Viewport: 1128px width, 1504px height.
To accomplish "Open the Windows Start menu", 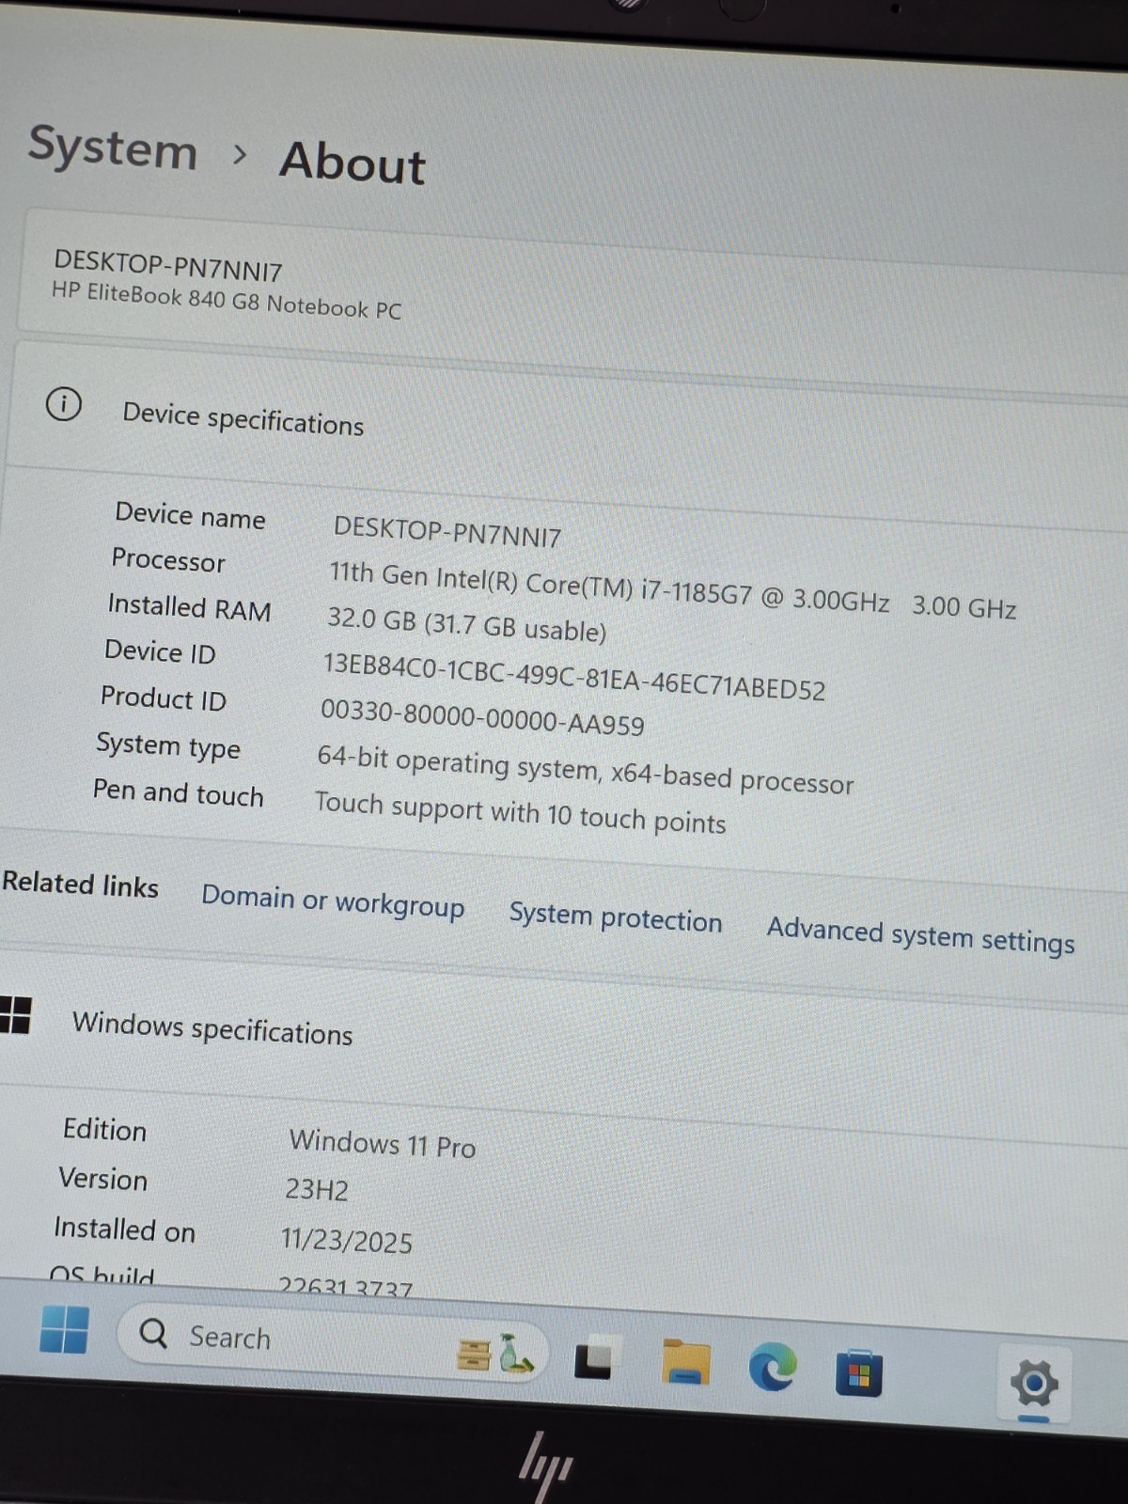I will [x=64, y=1329].
